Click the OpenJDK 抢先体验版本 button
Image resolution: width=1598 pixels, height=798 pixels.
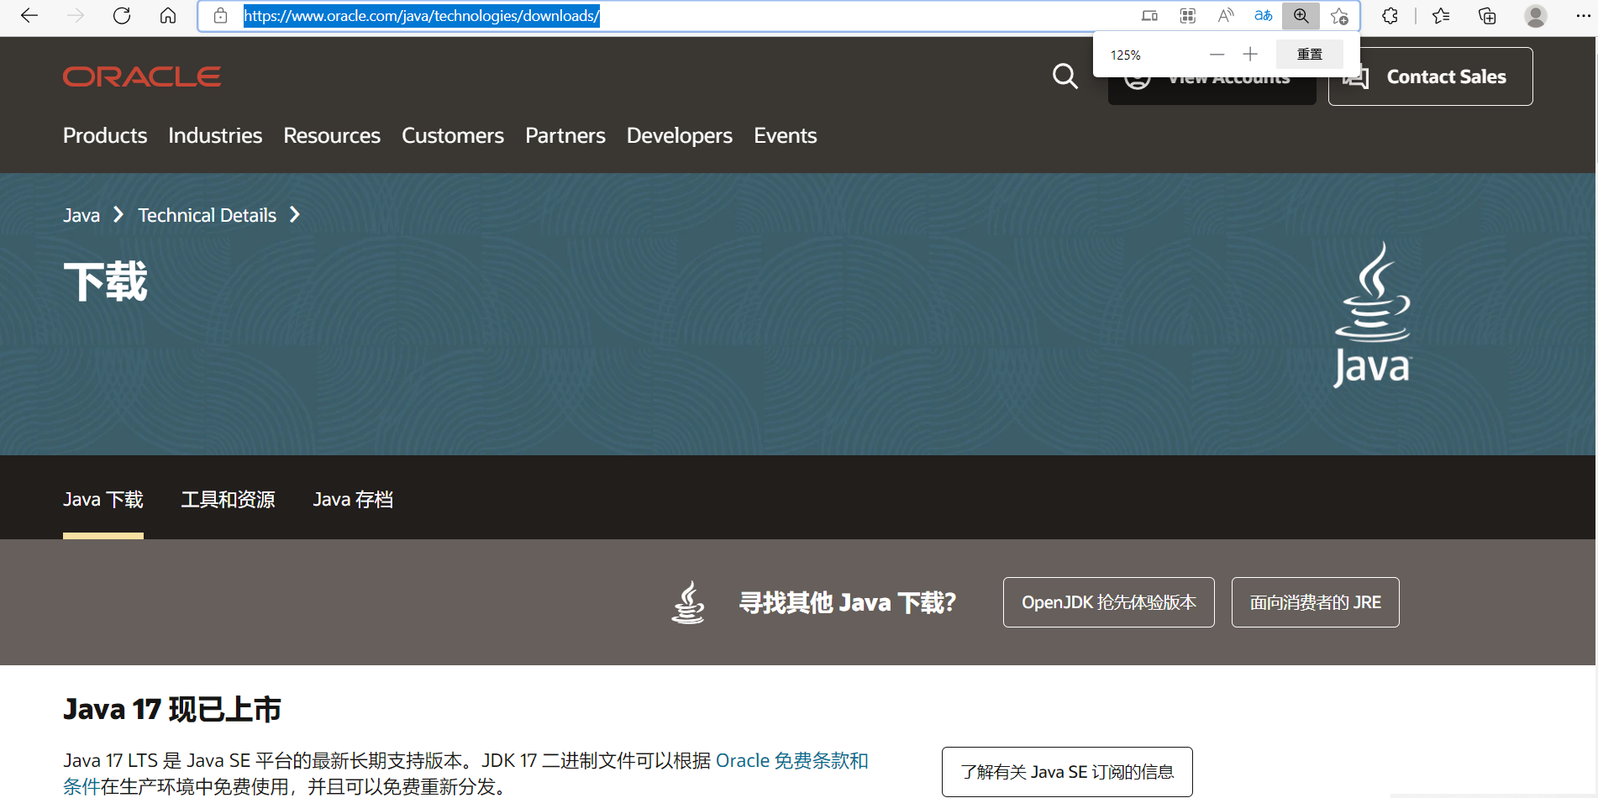pos(1109,602)
